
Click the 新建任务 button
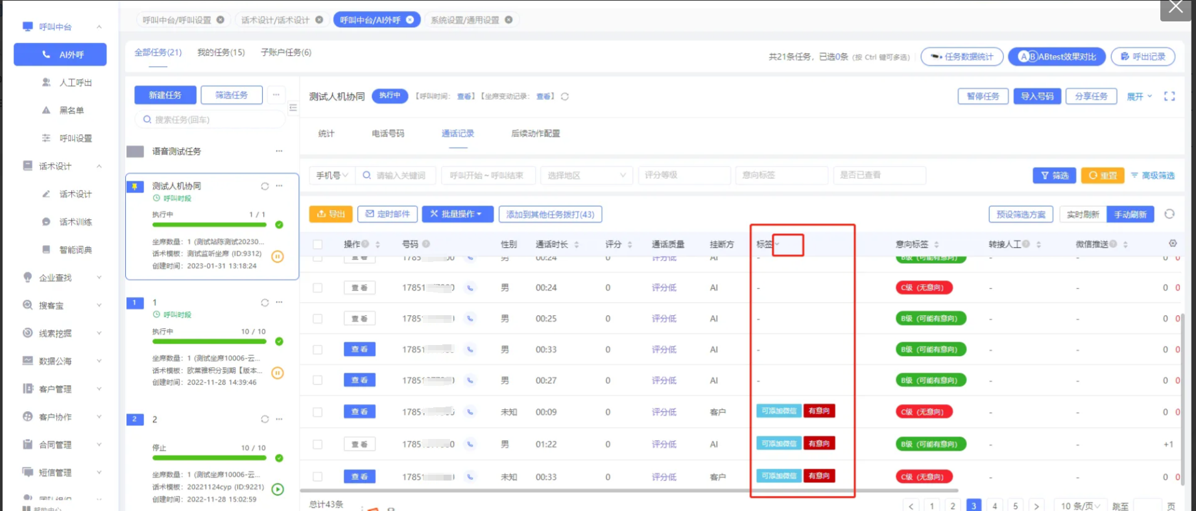(165, 95)
